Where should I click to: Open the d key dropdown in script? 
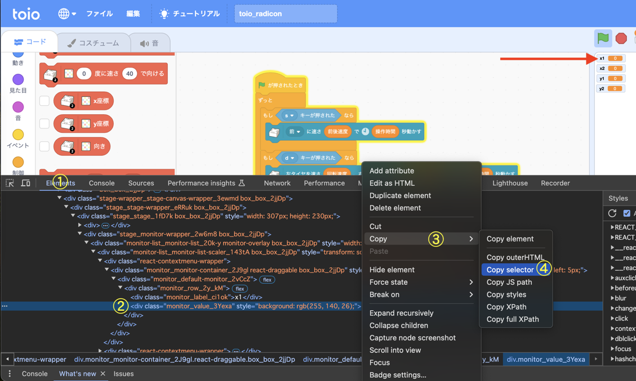(288, 158)
